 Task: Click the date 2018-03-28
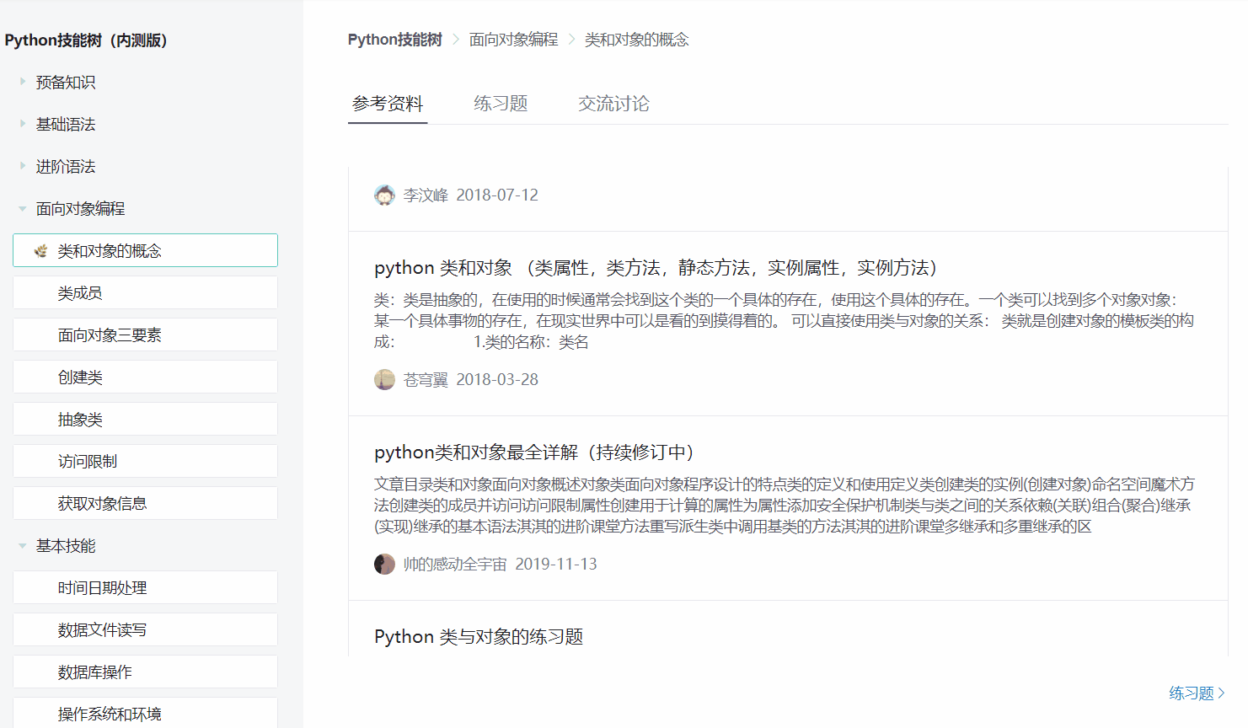pos(497,379)
